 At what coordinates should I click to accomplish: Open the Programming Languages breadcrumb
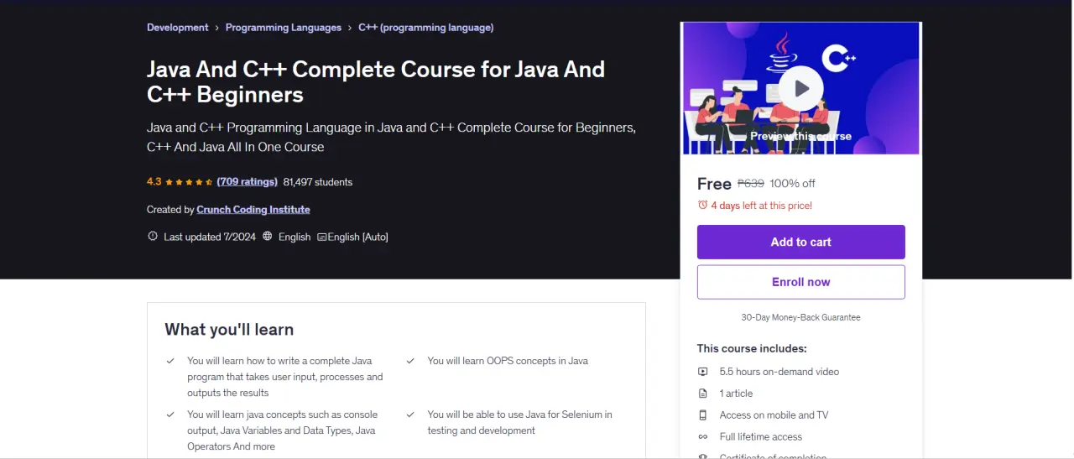tap(284, 28)
